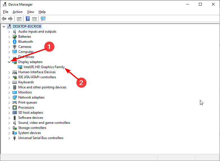Screen dimensions: 220x161
Task: Click the Cameras webcam icon
Action: (15, 47)
